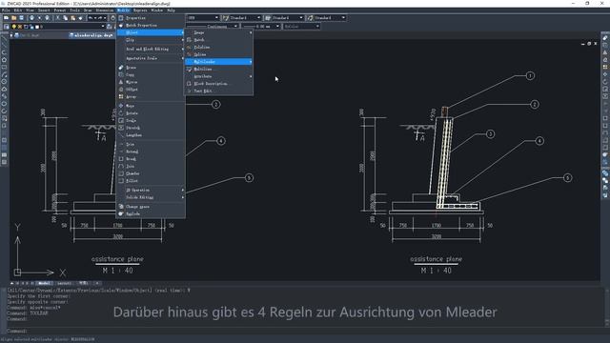Screen dimensions: 610x343
Task: Open Properties in the Modify menu
Action: click(151, 18)
